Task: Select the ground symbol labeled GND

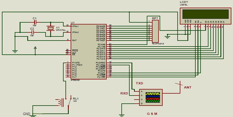Action: click(x=33, y=115)
